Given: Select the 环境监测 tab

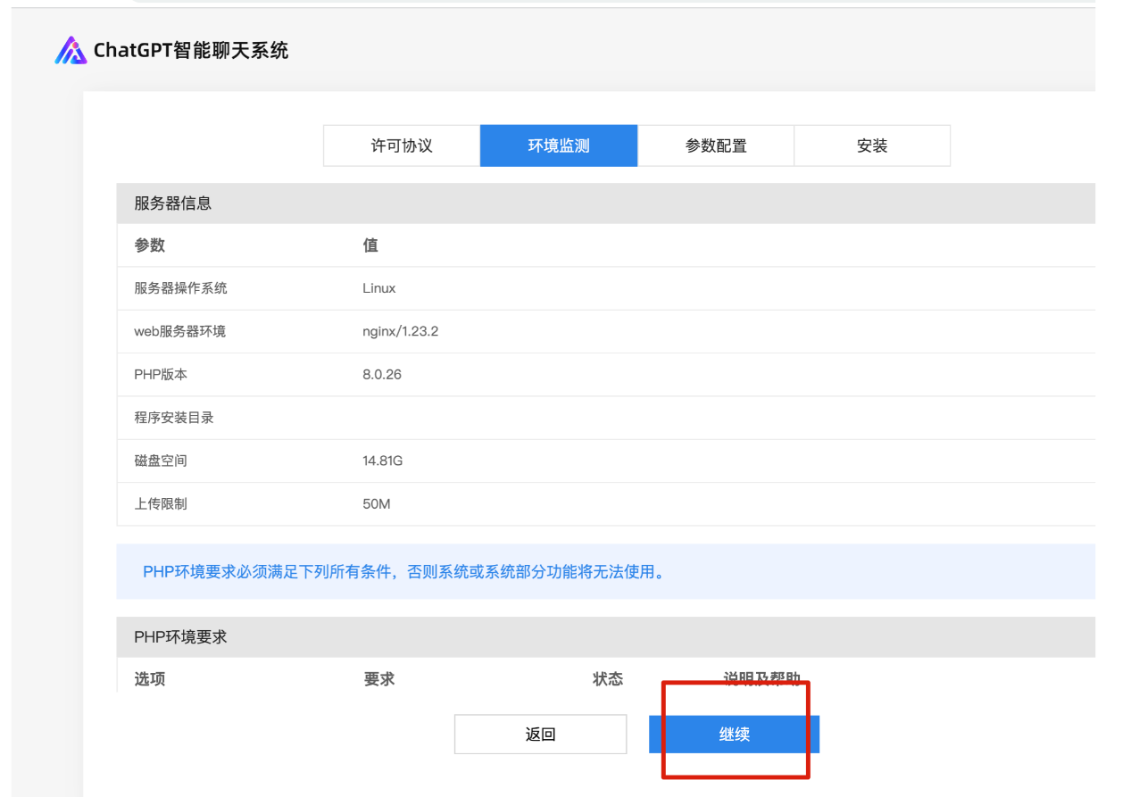Looking at the screenshot, I should [x=559, y=145].
